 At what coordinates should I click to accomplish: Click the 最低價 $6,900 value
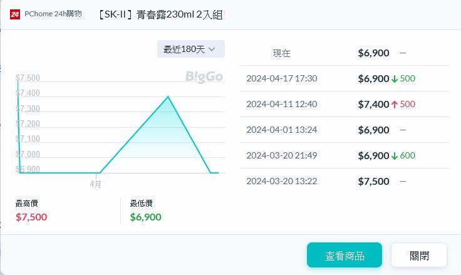(146, 217)
